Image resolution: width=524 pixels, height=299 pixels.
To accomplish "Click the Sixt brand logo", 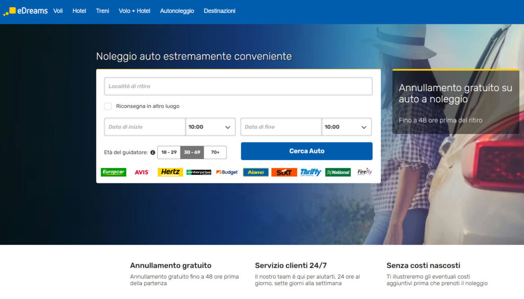I will (x=283, y=172).
